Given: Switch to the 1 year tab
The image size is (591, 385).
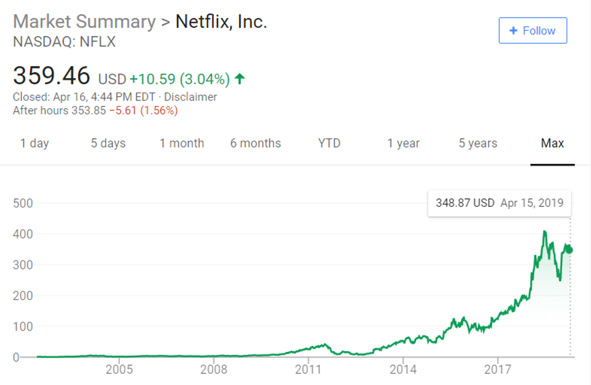Looking at the screenshot, I should pyautogui.click(x=404, y=143).
